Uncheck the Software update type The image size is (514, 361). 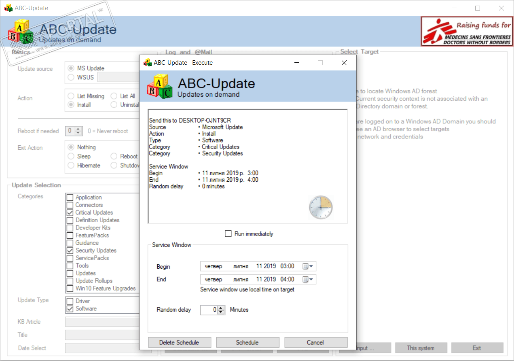pos(70,309)
